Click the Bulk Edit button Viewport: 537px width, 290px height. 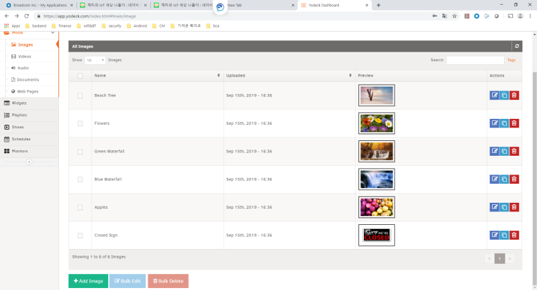(128, 281)
